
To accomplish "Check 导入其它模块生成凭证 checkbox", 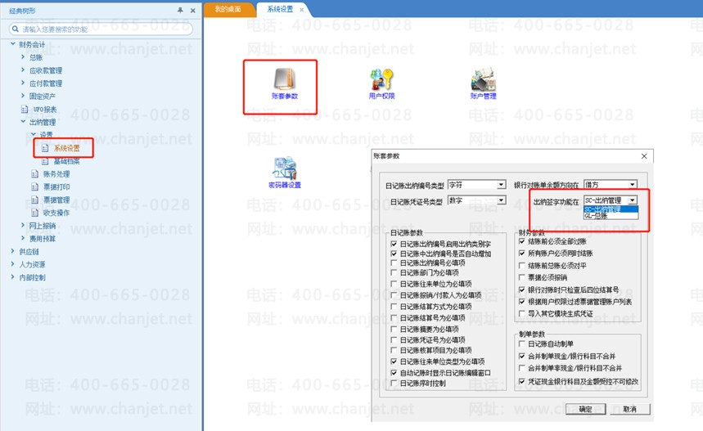I will (x=522, y=313).
